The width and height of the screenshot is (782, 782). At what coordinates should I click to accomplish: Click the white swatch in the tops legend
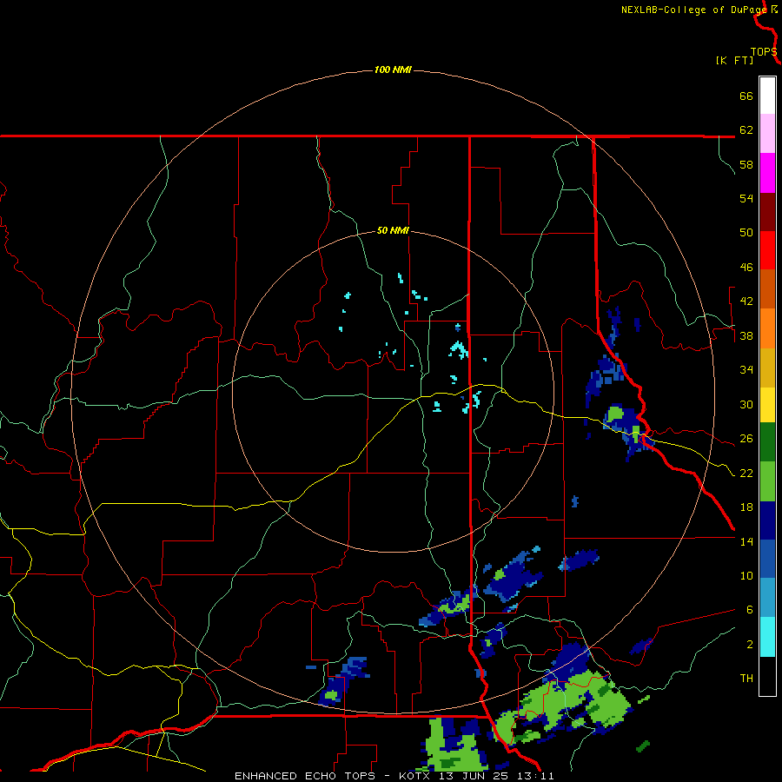click(767, 96)
